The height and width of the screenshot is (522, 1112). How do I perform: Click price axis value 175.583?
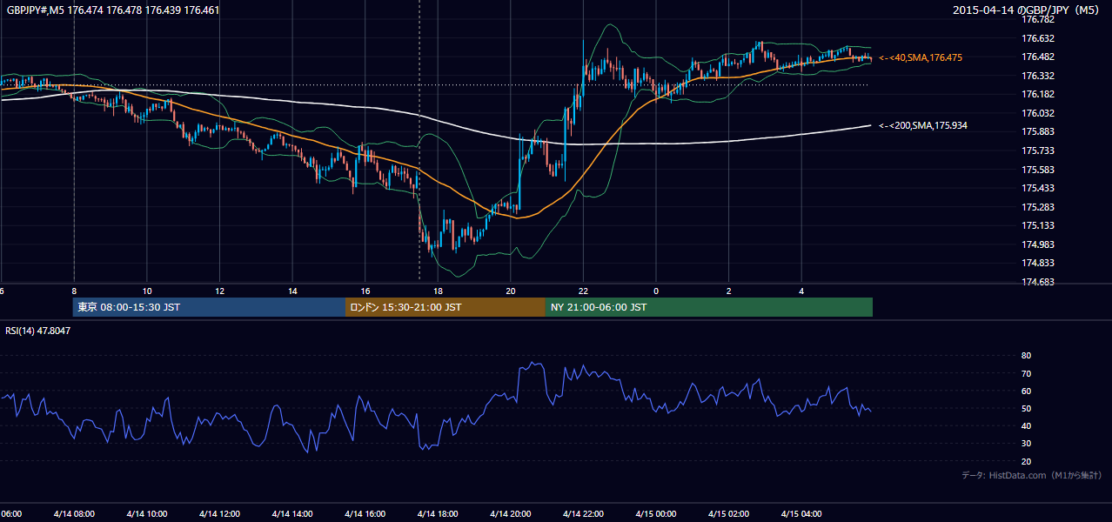(1038, 170)
